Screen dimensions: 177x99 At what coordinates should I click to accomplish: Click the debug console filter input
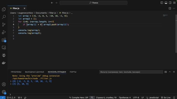(131, 72)
